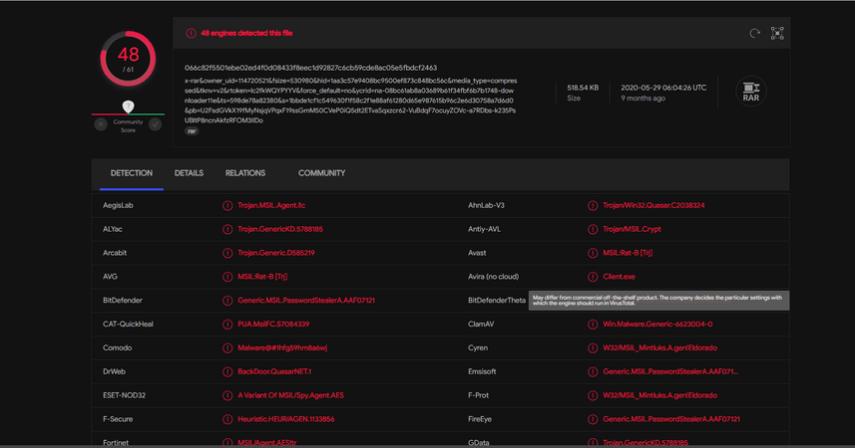Switch to the DETECTION tab
Viewport: 855px width, 448px height.
tap(132, 173)
